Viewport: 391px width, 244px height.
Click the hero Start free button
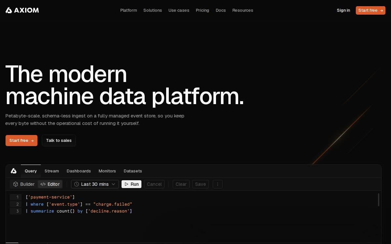tap(22, 141)
